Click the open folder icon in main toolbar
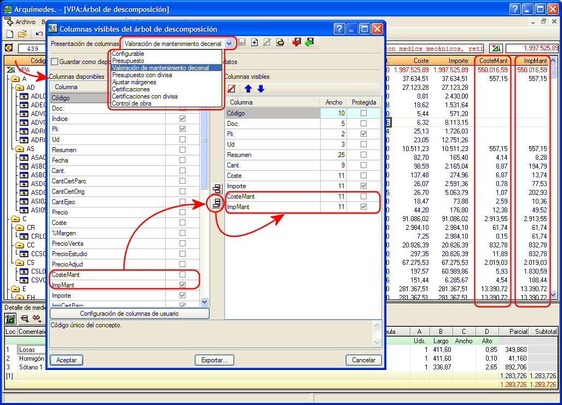Viewport: 562px width, 405px height. [22, 34]
